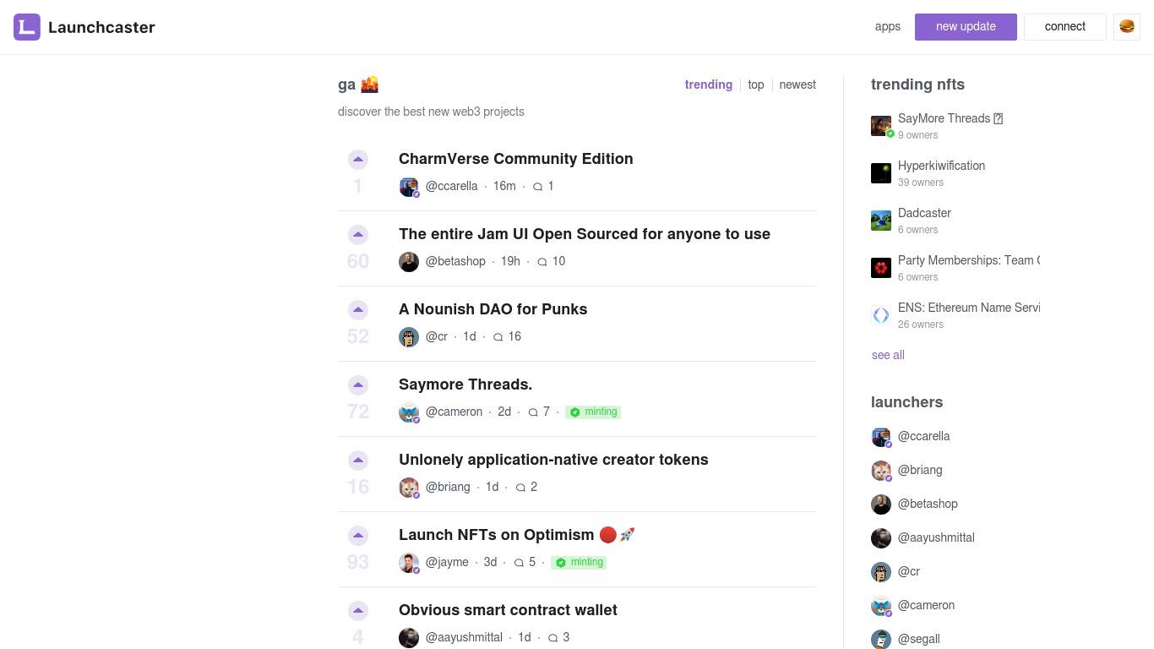The width and height of the screenshot is (1154, 649).
Task: Click the Launchcaster logo icon
Action: pyautogui.click(x=27, y=27)
